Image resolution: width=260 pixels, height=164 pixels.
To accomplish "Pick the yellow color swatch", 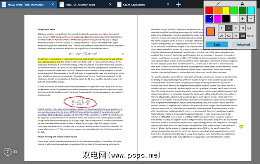I will pos(226,10).
